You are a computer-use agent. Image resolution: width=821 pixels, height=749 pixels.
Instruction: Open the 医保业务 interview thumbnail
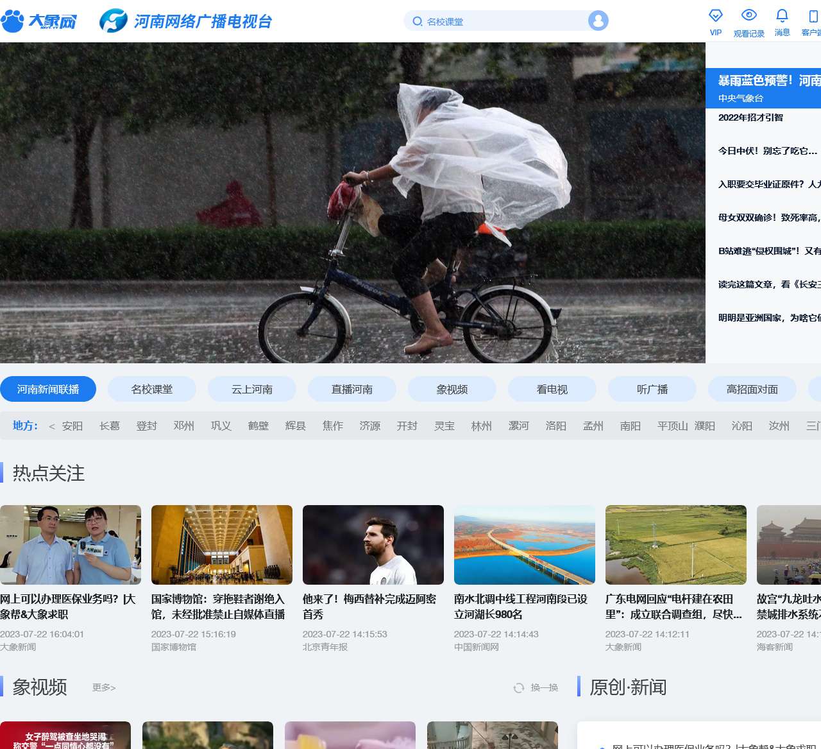pyautogui.click(x=71, y=545)
